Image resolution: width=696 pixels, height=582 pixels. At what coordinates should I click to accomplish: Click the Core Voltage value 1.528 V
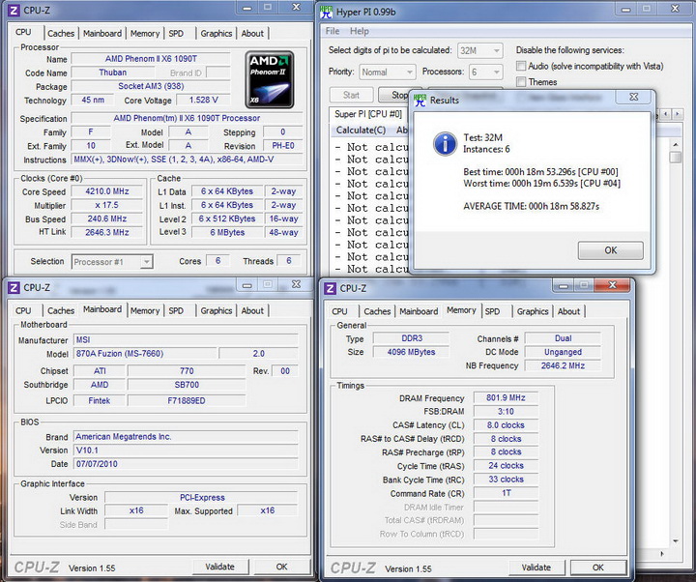coord(203,100)
